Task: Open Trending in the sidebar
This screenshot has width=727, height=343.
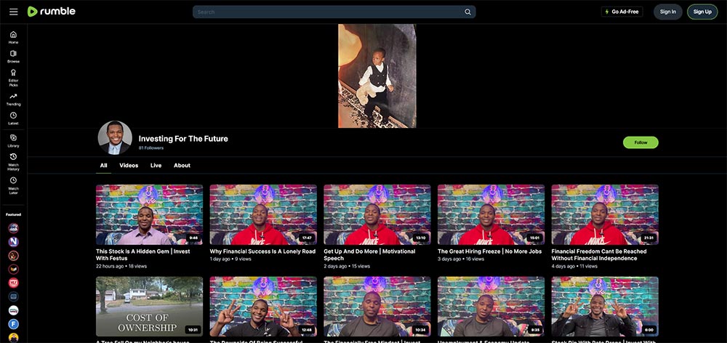Action: point(13,99)
